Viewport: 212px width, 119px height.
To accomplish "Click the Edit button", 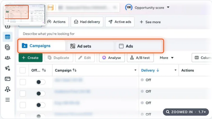I will click(x=85, y=58).
